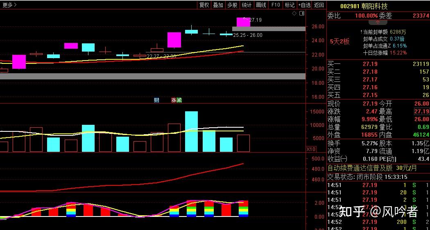Image resolution: width=430 pixels, height=230 pixels.
Task: Open the 多股 multi-stock view
Action: pos(232,5)
